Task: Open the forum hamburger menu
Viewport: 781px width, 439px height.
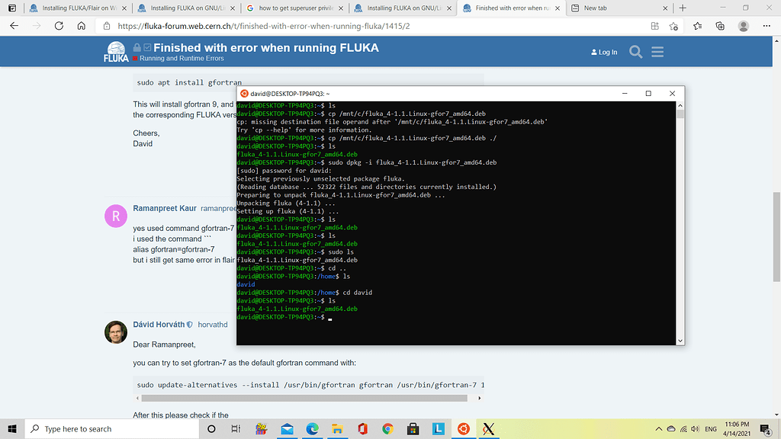Action: point(657,52)
